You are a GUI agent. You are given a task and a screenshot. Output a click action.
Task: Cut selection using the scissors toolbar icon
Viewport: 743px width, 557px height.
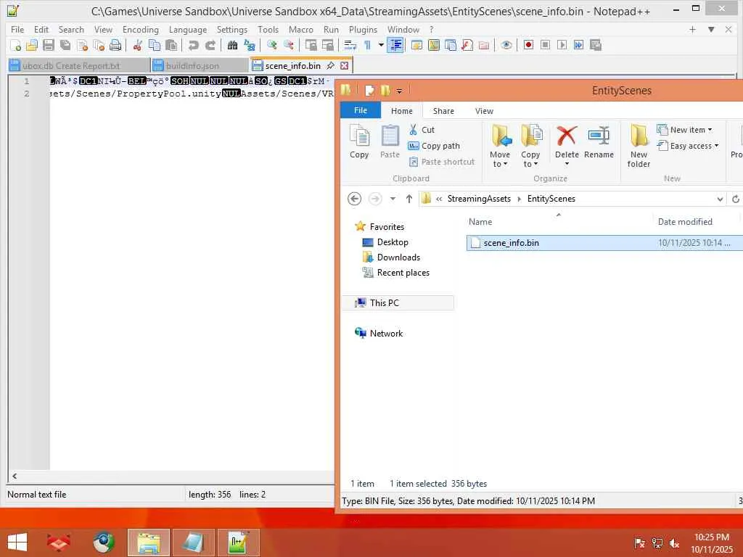(x=137, y=45)
